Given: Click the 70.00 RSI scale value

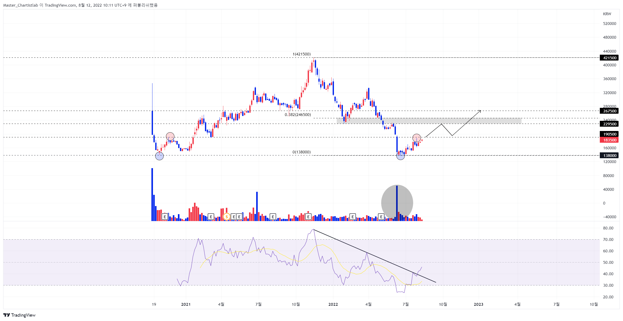Looking at the screenshot, I should point(608,240).
